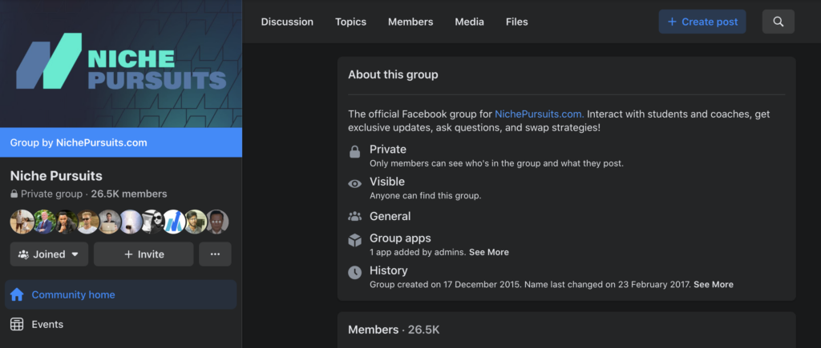Click the member avatar with Niche Pursuits logo
Viewport: 821px width, 348px height.
tap(174, 222)
